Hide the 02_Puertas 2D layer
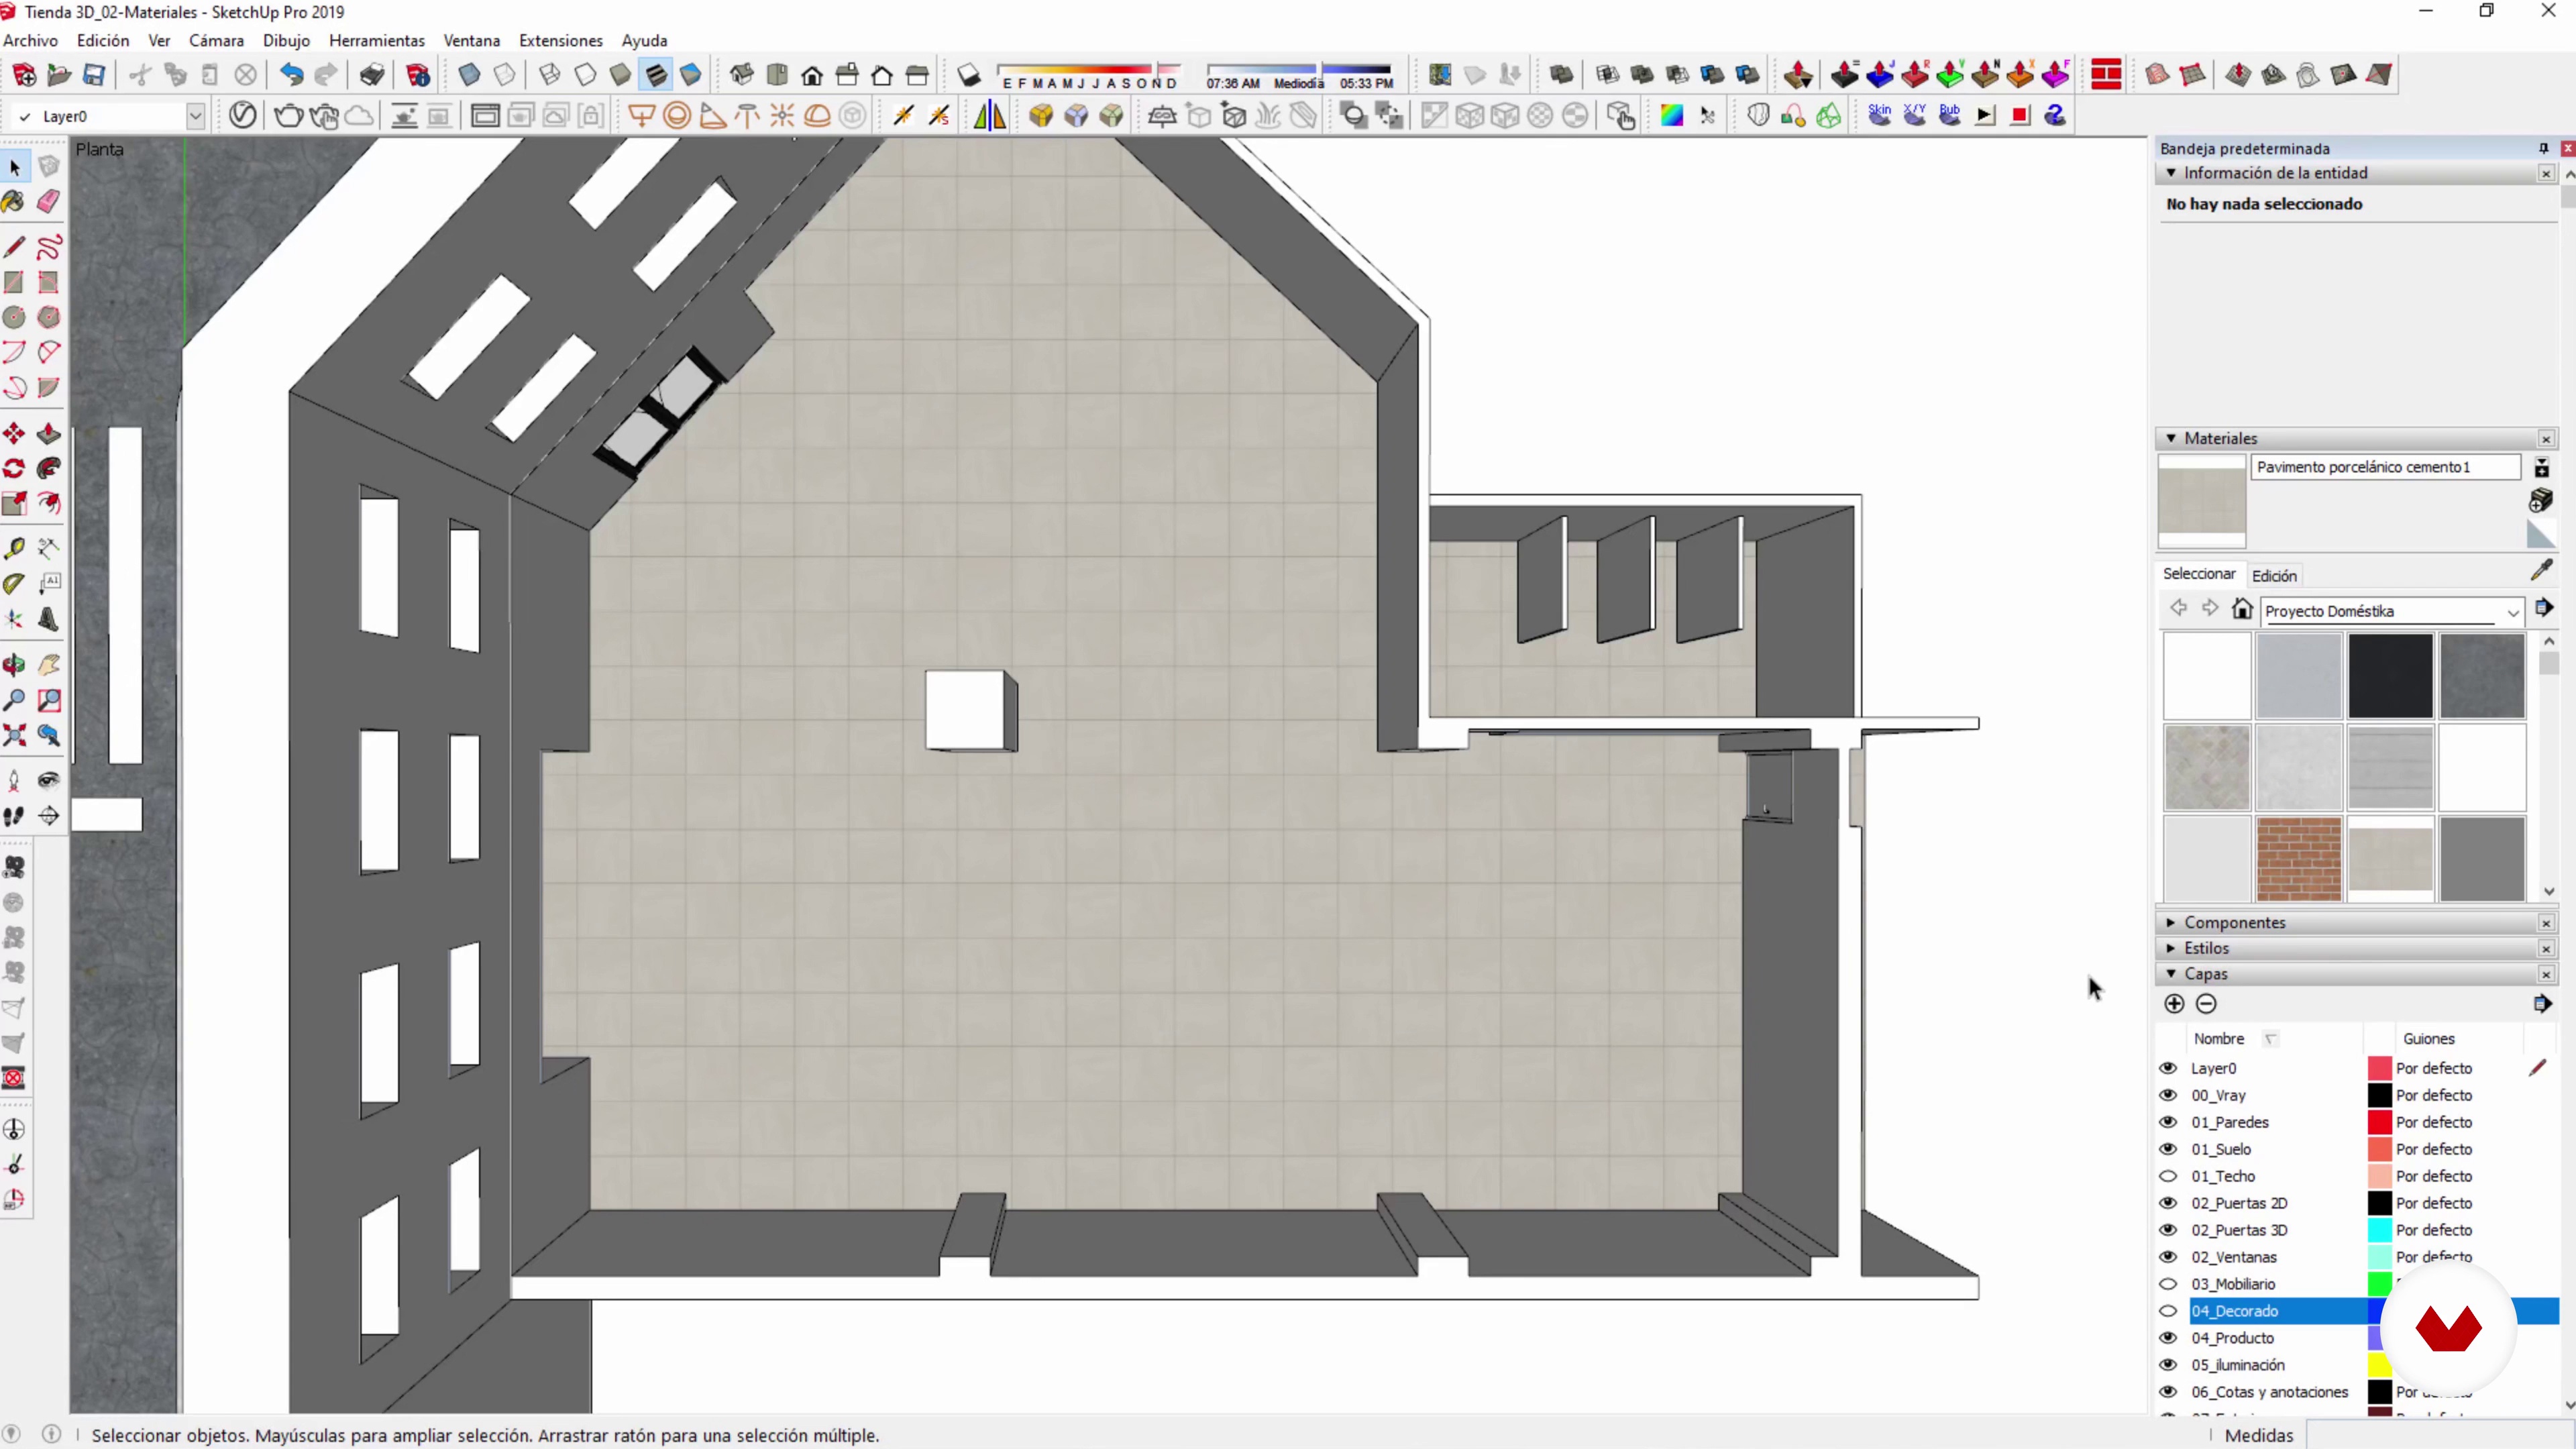 pos(2168,1203)
